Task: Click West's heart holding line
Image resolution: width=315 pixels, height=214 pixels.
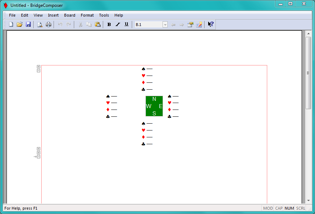Action: click(x=114, y=103)
